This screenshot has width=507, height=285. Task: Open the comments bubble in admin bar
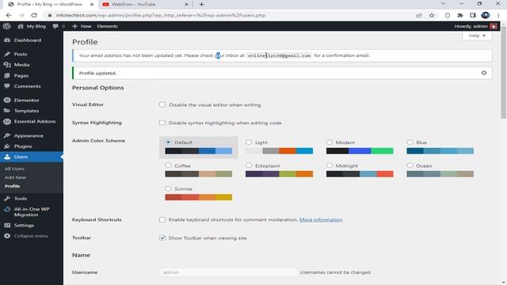[x=55, y=26]
